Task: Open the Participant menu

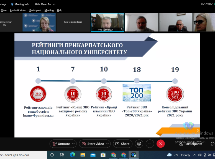Action: click(35, 10)
